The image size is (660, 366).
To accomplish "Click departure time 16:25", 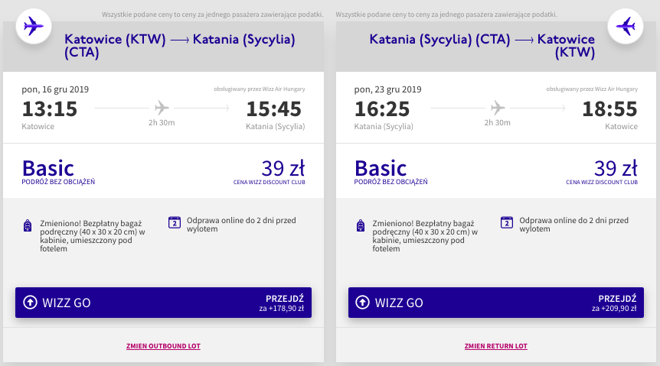I will point(382,109).
